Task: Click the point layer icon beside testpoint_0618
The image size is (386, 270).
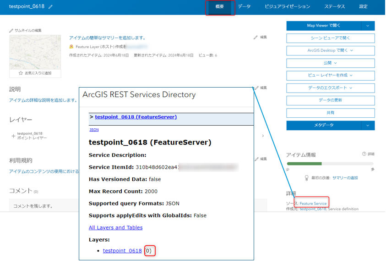Action: click(x=13, y=136)
